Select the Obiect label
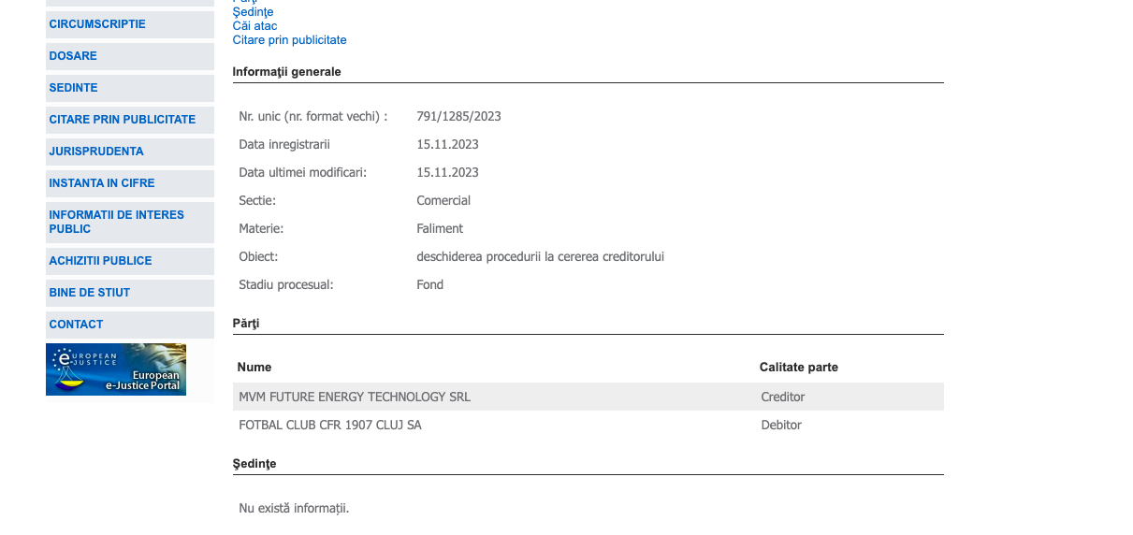This screenshot has width=1133, height=535. (258, 257)
